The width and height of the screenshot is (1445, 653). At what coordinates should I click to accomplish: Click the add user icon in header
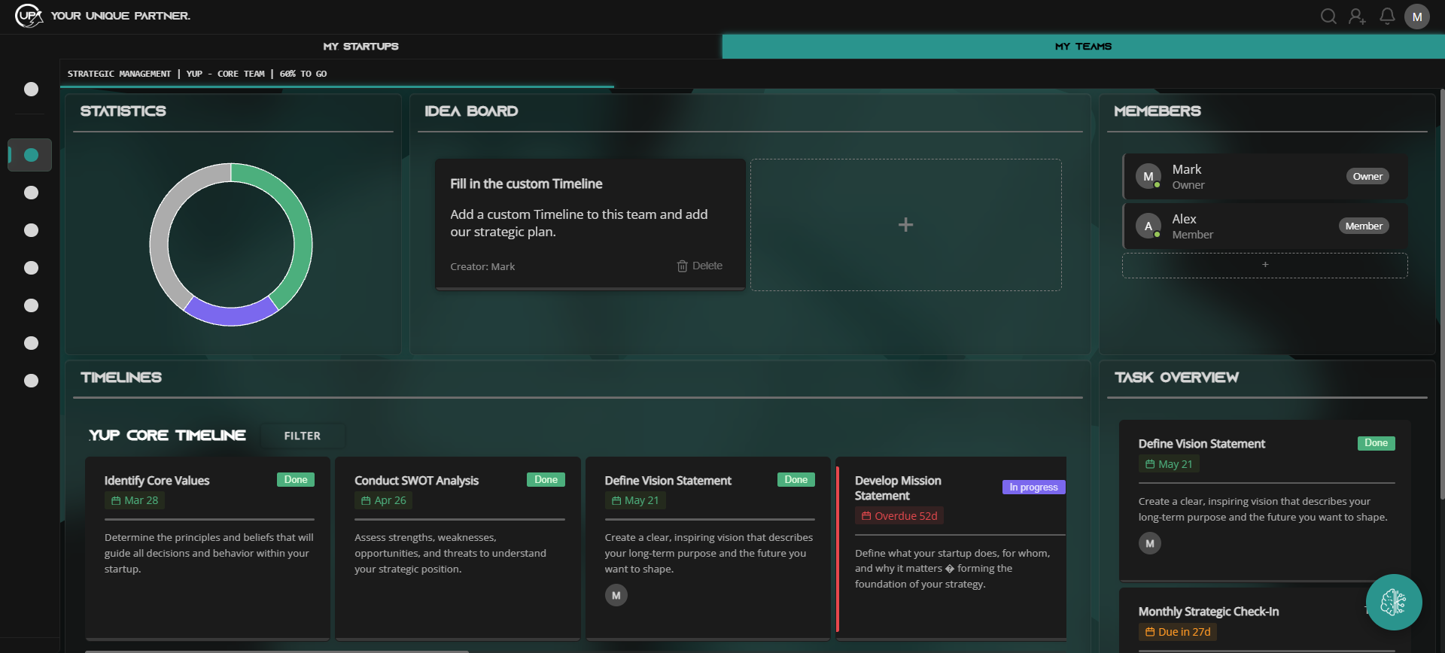[x=1357, y=16]
